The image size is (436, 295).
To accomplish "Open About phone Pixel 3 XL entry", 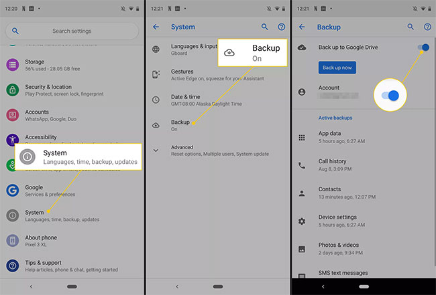I will (72, 241).
